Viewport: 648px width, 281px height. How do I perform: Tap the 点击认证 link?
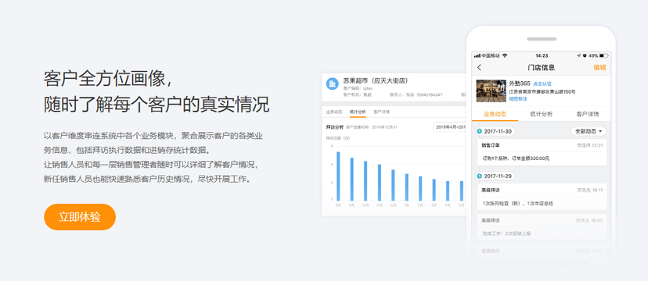(x=542, y=84)
